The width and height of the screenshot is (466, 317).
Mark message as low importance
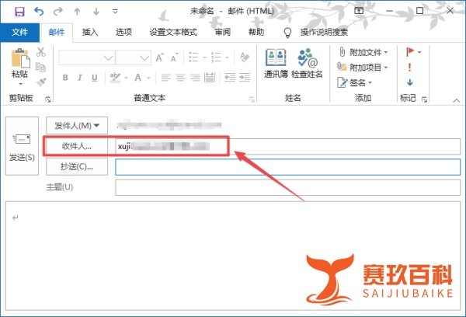click(410, 82)
